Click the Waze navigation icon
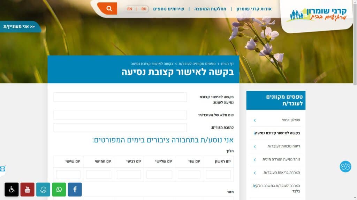Image resolution: width=357 pixels, height=200 pixels. [x=43, y=190]
